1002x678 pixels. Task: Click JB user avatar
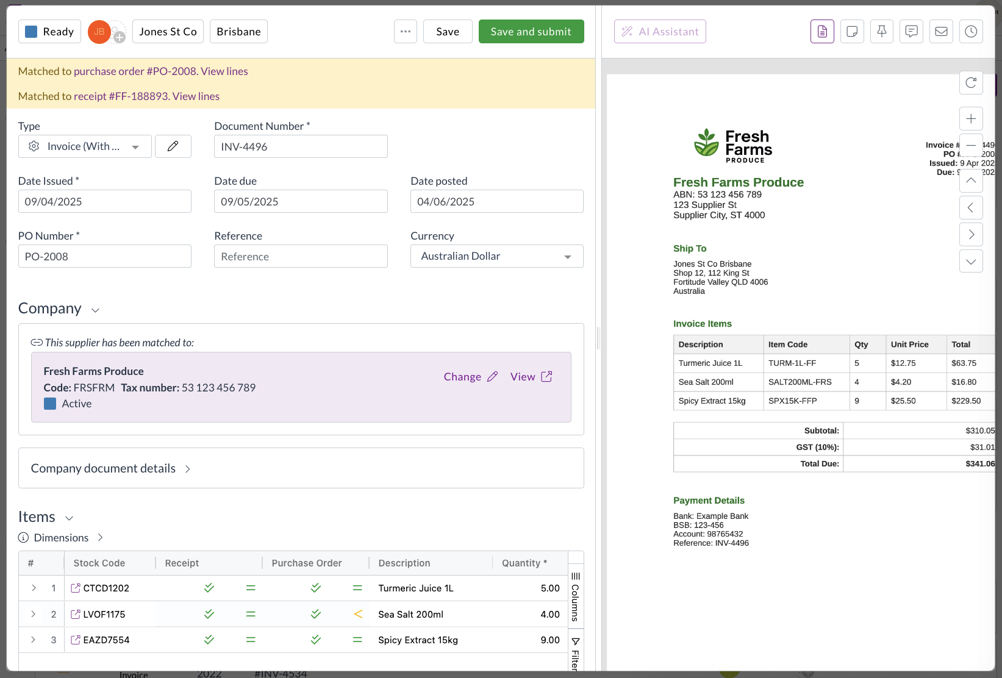[x=99, y=32]
